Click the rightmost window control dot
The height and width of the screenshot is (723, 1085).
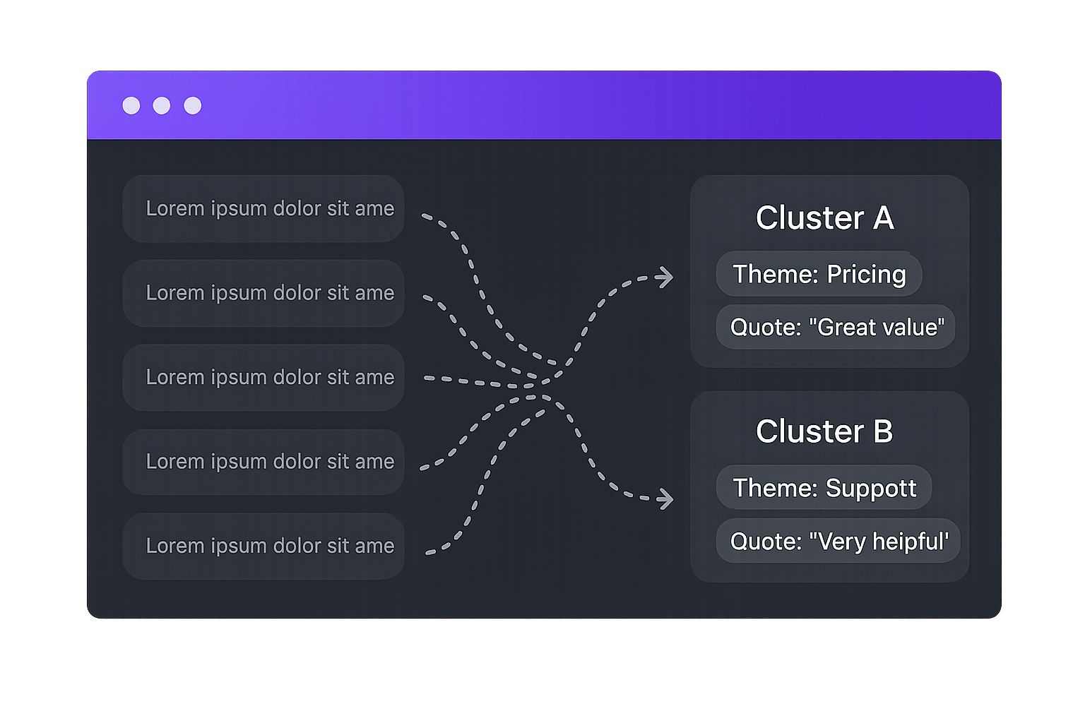[193, 106]
